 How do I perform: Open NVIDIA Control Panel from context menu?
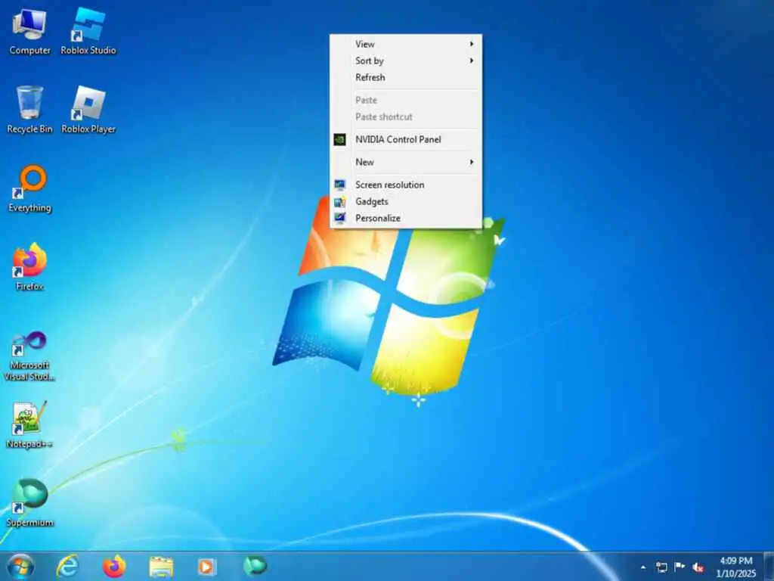406,139
